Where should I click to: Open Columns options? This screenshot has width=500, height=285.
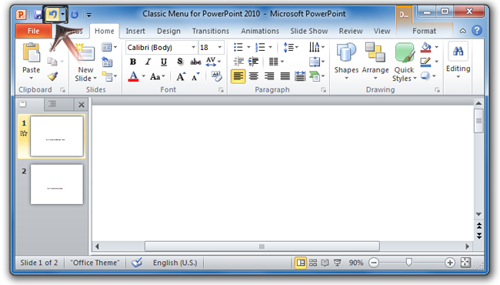point(276,62)
